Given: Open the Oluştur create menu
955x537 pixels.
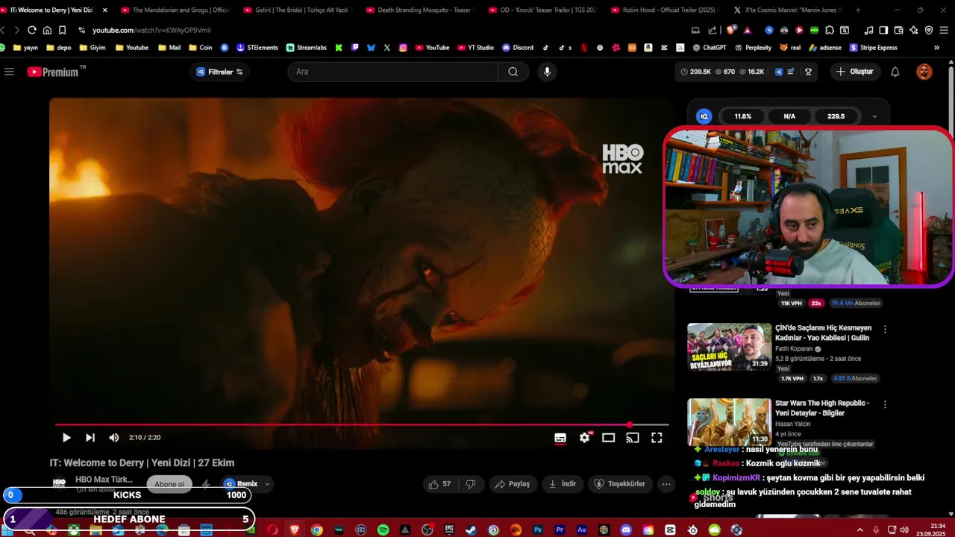Looking at the screenshot, I should (x=854, y=72).
